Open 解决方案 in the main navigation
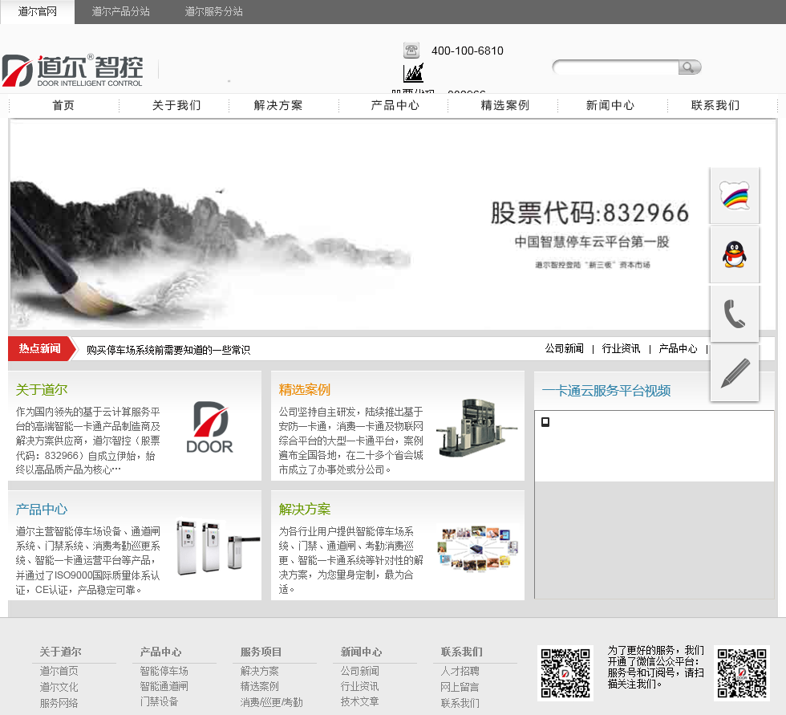 278,105
